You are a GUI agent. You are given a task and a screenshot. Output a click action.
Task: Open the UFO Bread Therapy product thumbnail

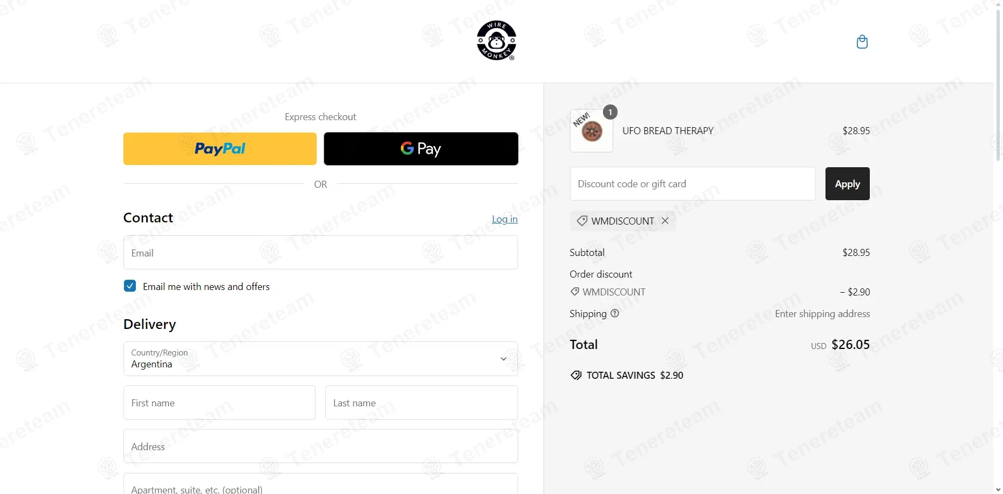pos(592,130)
